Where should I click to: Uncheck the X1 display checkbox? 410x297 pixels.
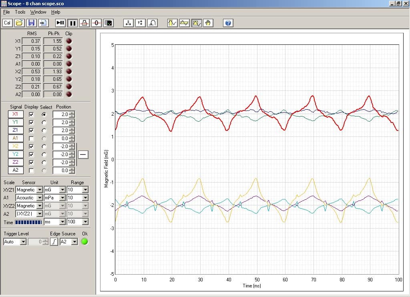click(x=31, y=114)
